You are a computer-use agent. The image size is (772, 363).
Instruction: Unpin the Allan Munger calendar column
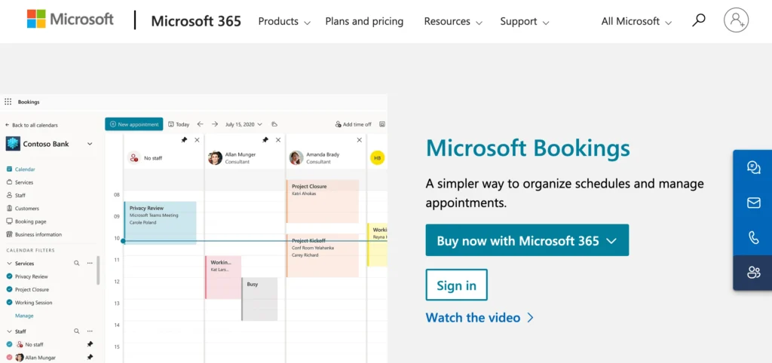point(265,140)
